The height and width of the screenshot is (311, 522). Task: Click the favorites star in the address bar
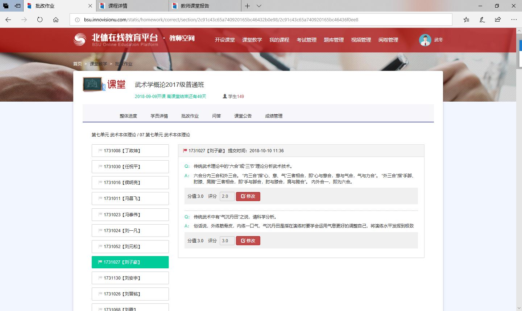466,20
